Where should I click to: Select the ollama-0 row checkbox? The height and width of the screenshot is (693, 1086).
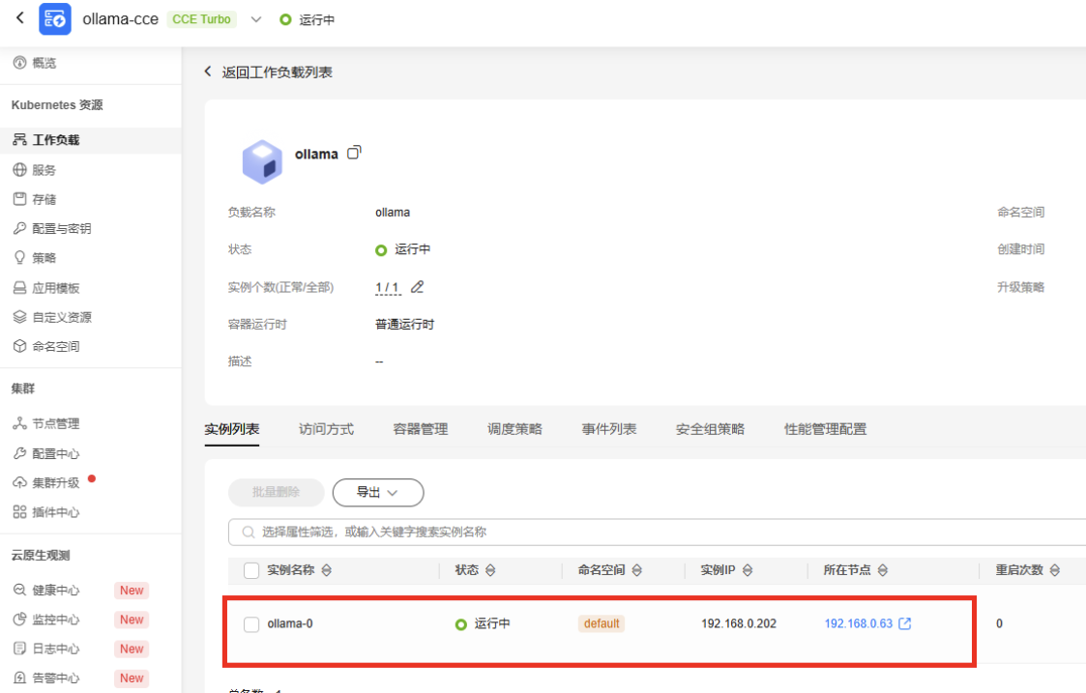coord(251,623)
